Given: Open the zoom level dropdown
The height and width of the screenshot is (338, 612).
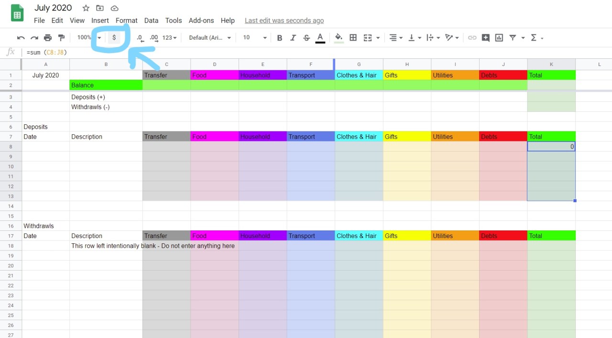Looking at the screenshot, I should click(x=88, y=37).
